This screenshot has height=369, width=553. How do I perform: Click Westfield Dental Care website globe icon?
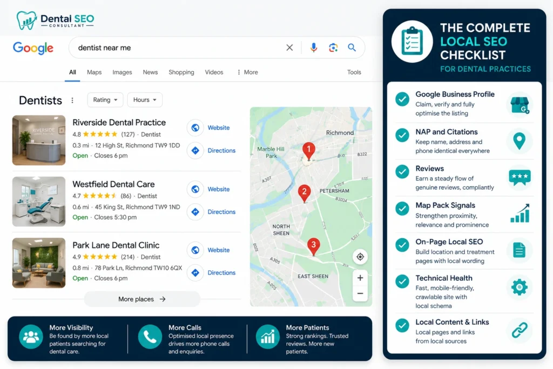click(x=195, y=189)
